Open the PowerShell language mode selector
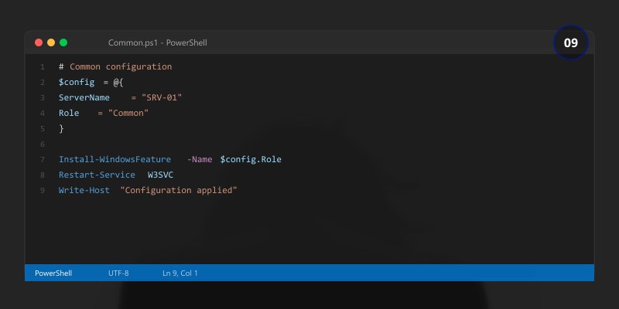The image size is (619, 309). pyautogui.click(x=53, y=273)
